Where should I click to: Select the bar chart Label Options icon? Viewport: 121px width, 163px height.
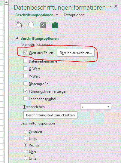[x=55, y=25]
